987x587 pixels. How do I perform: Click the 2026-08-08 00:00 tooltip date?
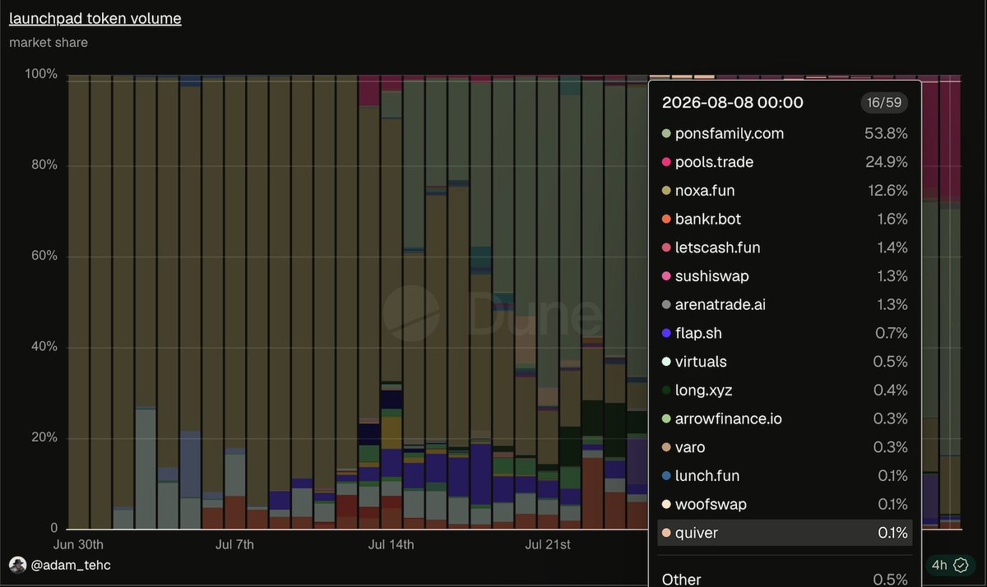[732, 103]
